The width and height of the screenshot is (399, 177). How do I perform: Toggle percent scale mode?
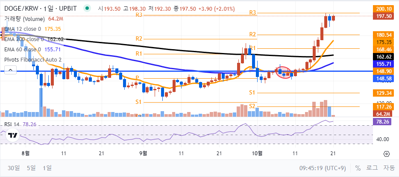(x=358, y=168)
